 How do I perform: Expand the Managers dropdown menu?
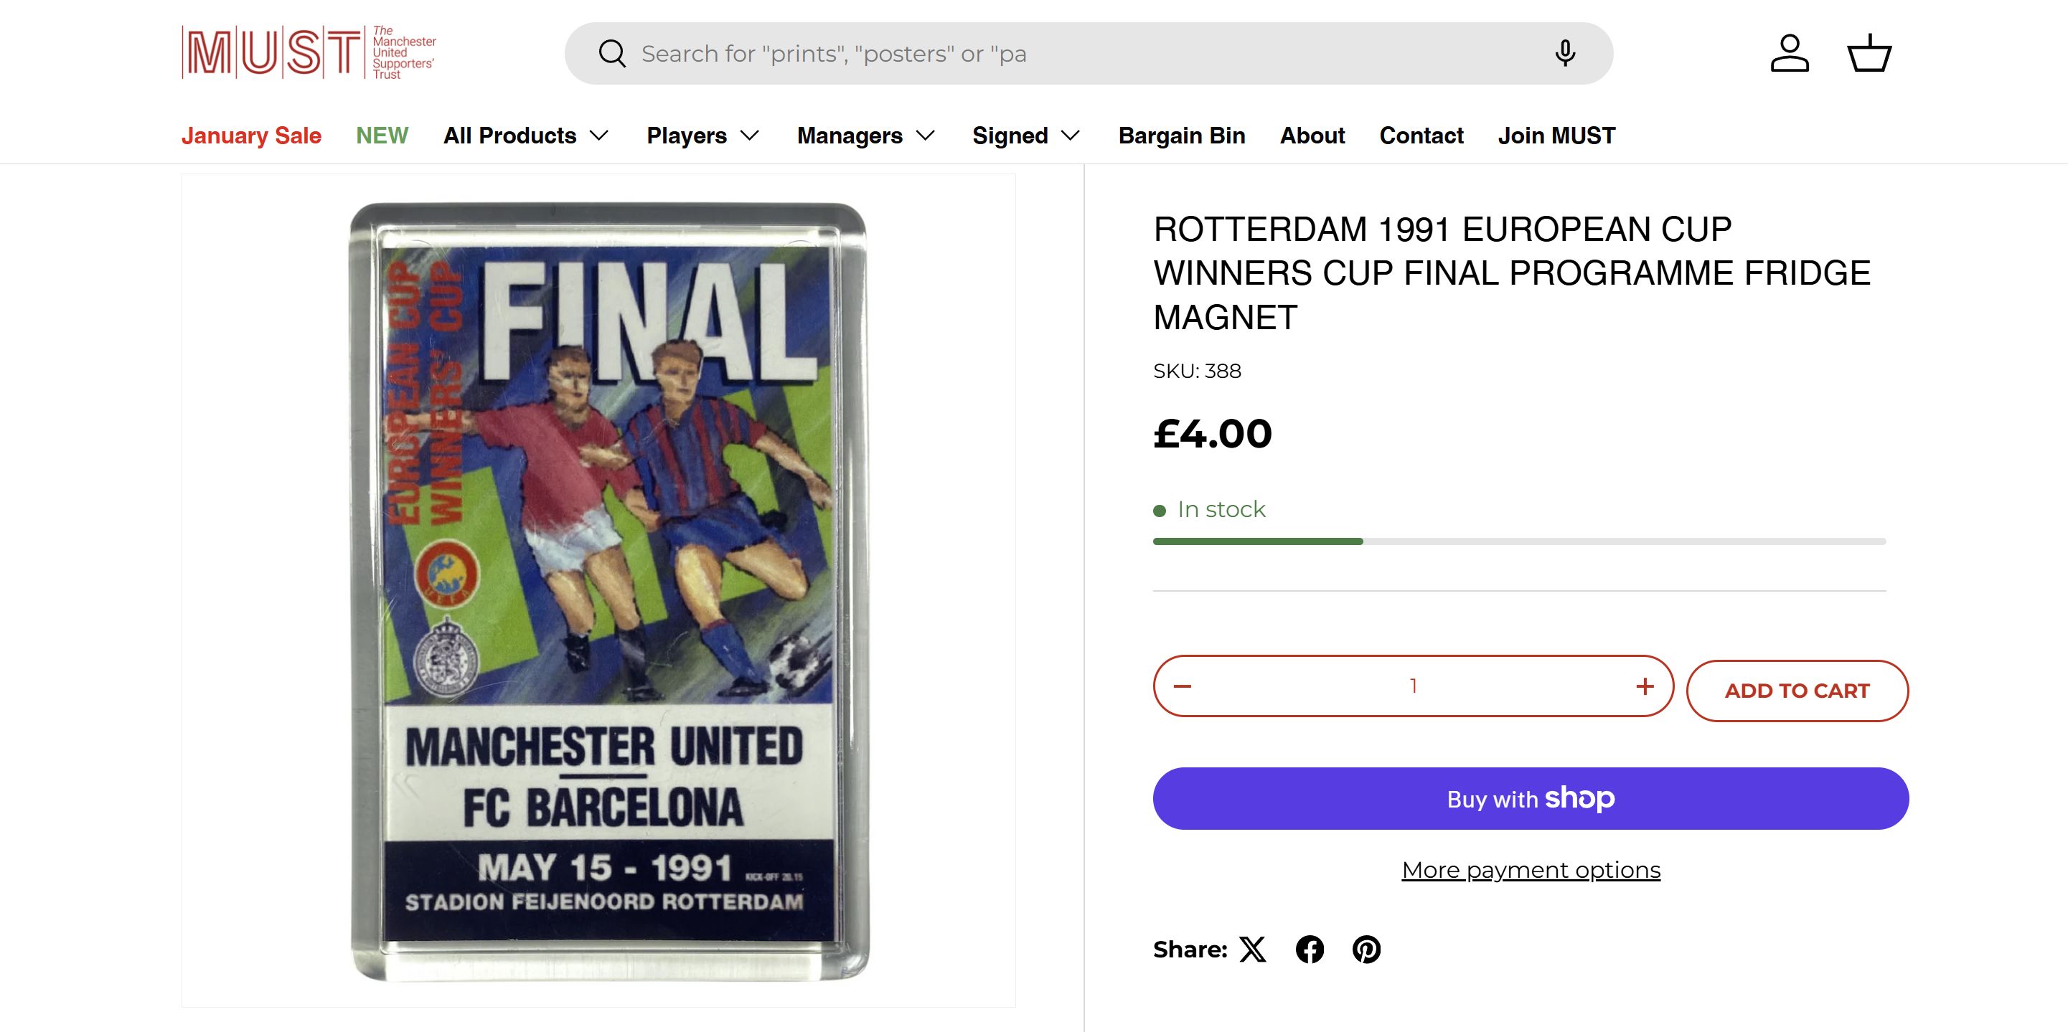865,136
